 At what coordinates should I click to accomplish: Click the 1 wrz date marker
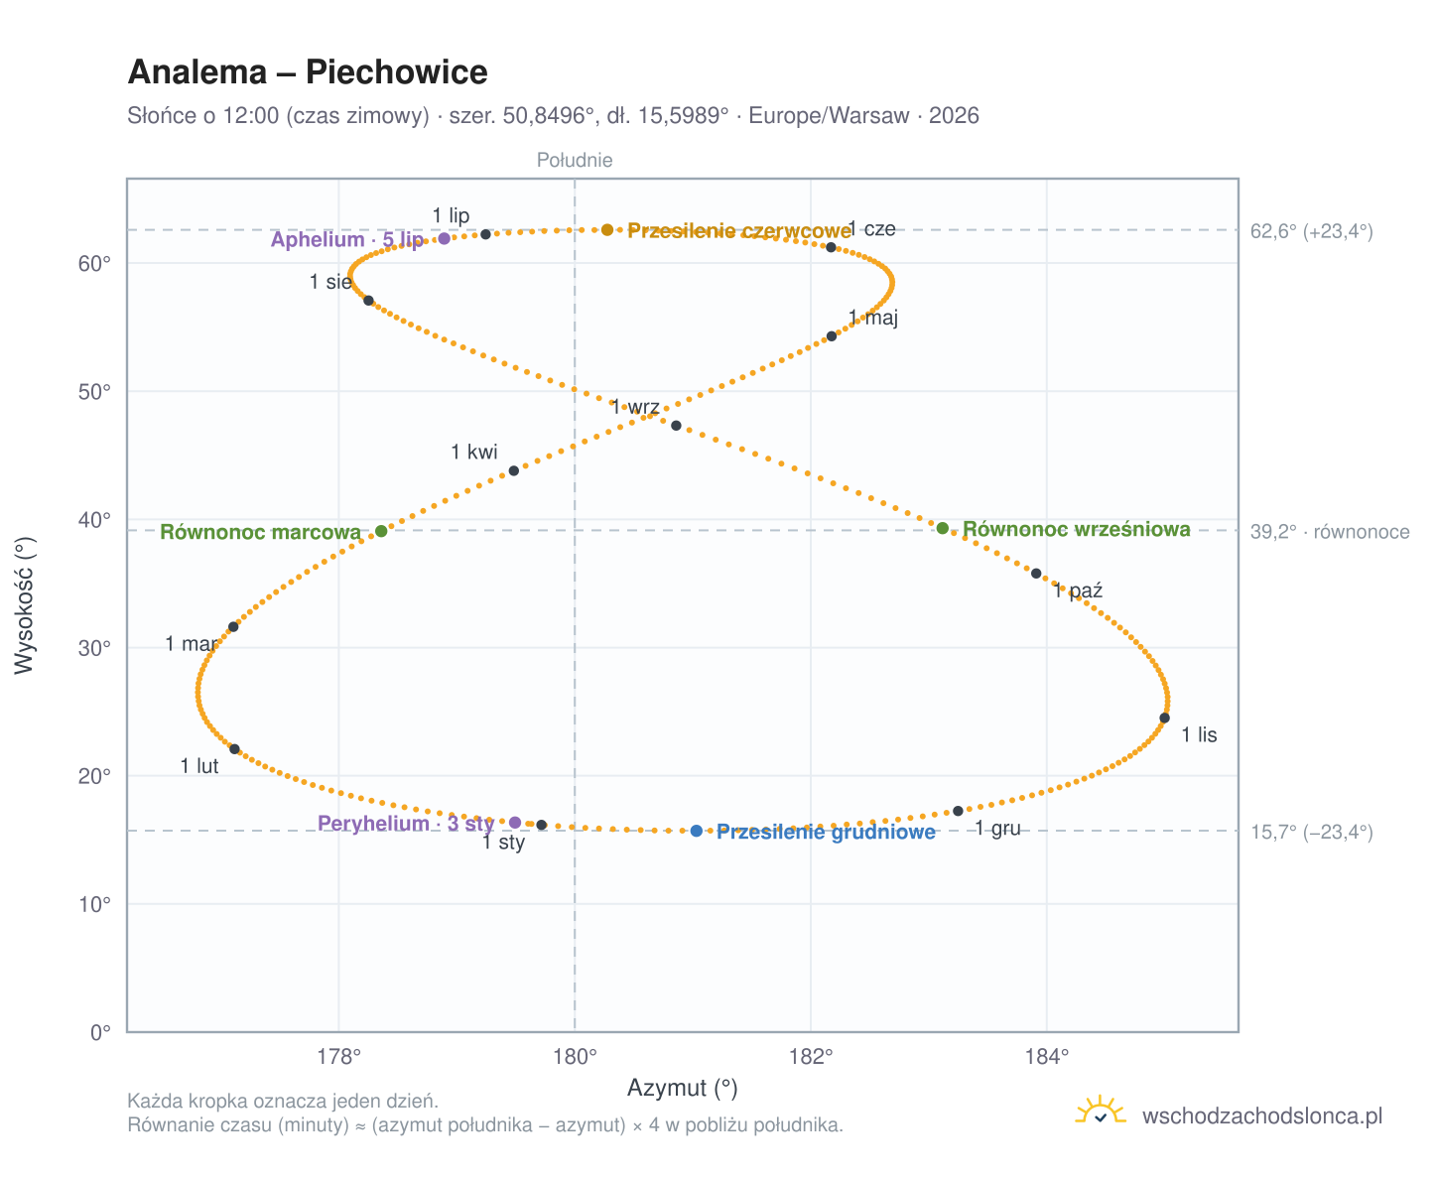click(676, 426)
